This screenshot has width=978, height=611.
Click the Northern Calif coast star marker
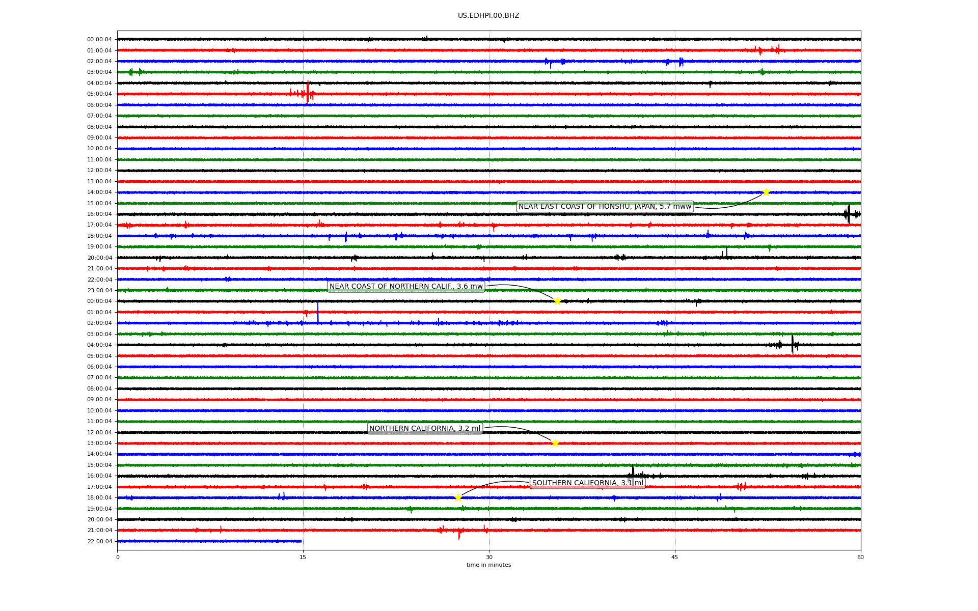point(557,301)
